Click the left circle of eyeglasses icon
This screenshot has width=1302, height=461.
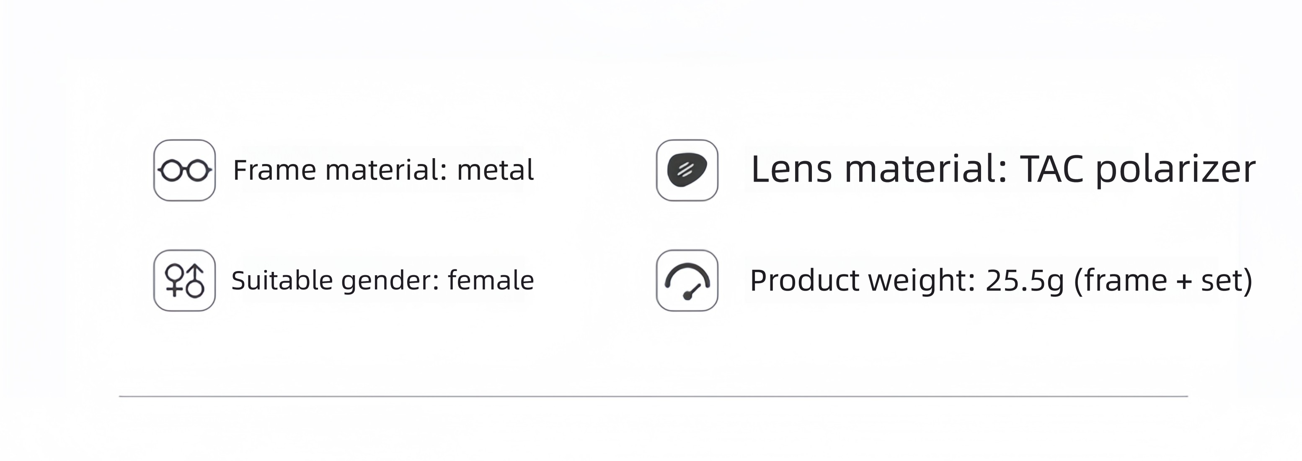[x=171, y=171]
